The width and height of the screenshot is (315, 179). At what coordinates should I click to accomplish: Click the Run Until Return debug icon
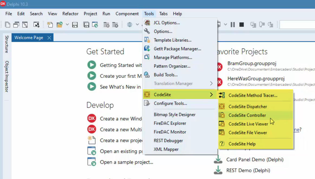coord(271,24)
